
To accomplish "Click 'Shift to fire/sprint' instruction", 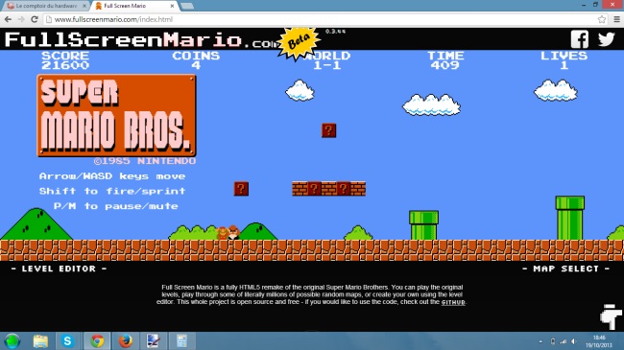I will [112, 192].
